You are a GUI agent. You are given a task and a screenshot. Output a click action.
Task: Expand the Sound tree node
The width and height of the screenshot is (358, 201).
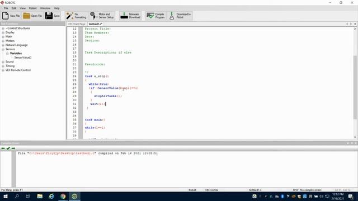[x=3, y=62]
